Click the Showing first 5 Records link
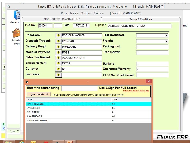The image size is (190, 143). [x=136, y=91]
